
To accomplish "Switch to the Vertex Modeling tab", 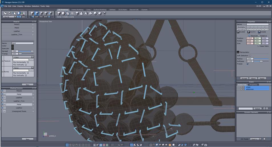I will point(77,10).
